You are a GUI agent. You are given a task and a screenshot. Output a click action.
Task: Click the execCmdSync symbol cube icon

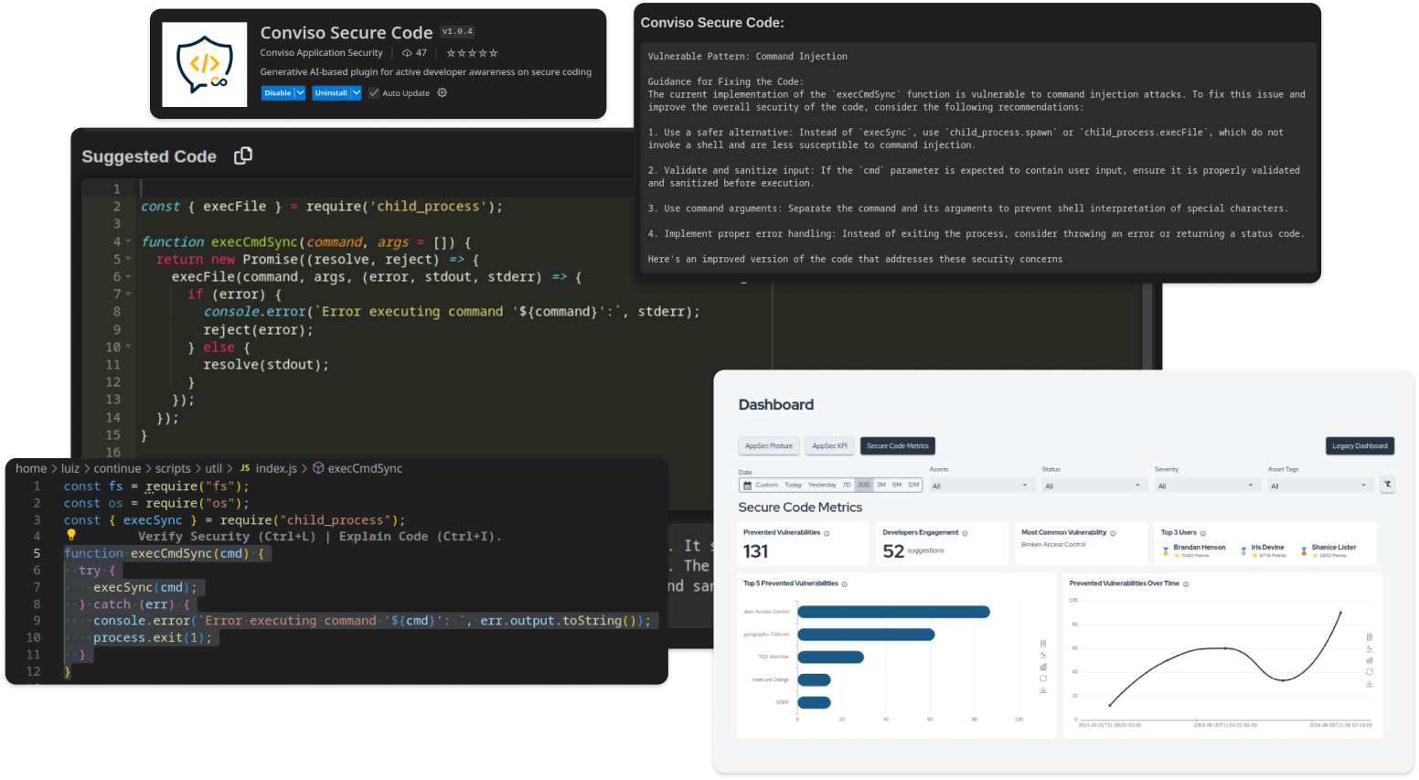coord(318,468)
